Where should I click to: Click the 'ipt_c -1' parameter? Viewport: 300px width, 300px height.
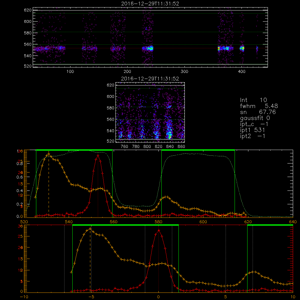(254, 124)
